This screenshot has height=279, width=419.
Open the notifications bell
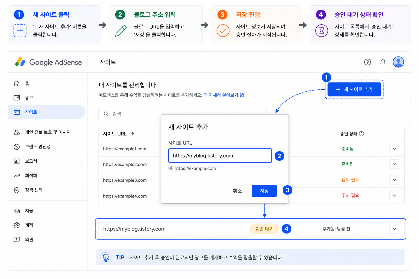383,62
